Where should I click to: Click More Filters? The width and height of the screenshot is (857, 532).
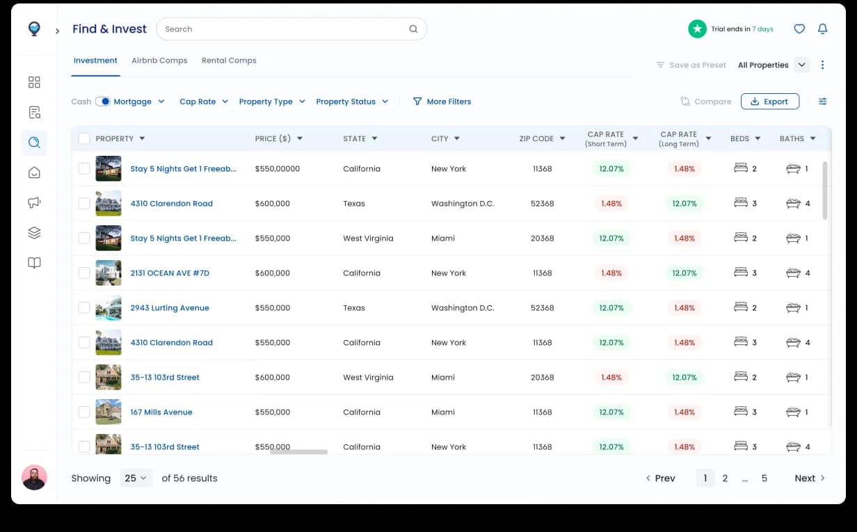pos(442,102)
